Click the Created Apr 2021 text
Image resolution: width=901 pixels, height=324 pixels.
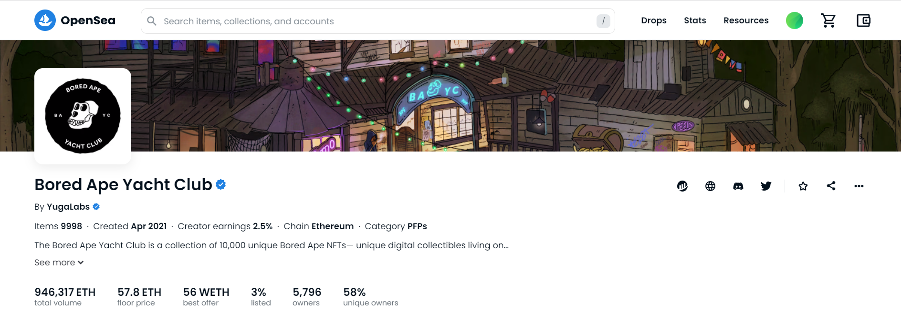(x=130, y=226)
